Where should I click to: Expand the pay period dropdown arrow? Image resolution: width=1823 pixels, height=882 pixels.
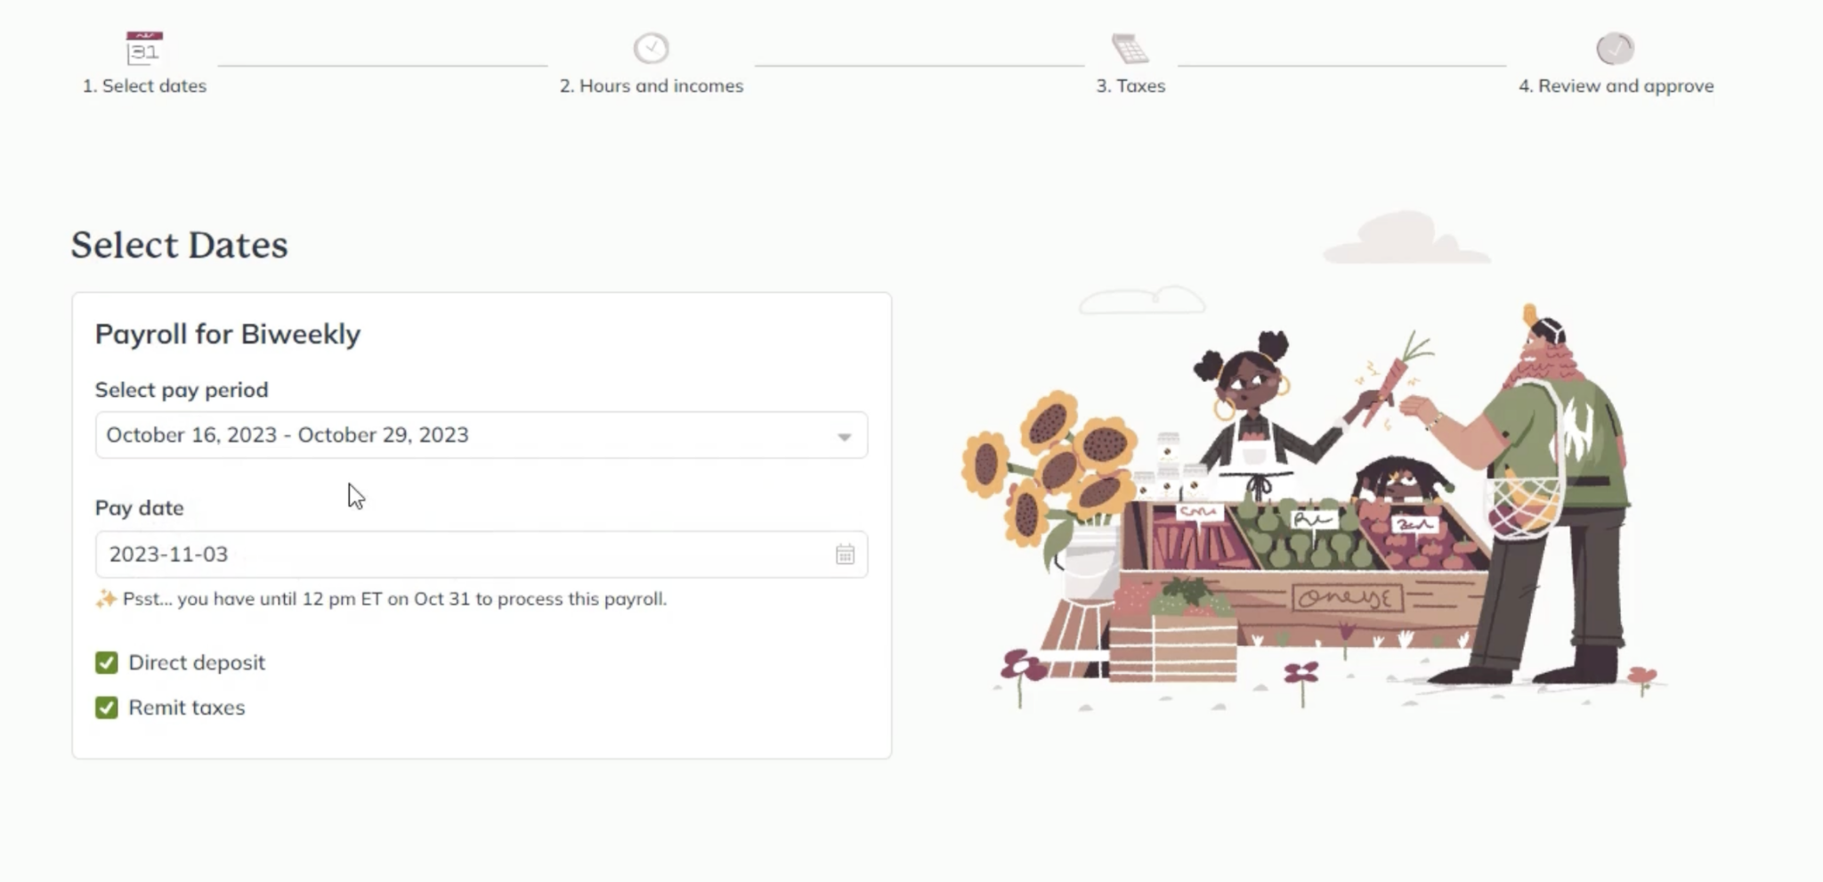(x=844, y=436)
